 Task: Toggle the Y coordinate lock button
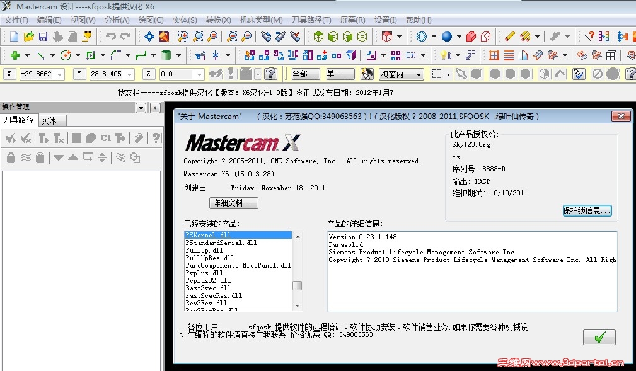pyautogui.click(x=79, y=74)
